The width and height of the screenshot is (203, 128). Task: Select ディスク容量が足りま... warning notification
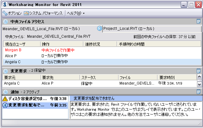pos(35,99)
